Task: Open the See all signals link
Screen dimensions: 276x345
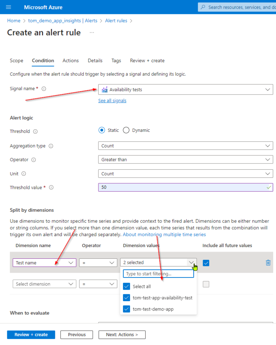Action: pyautogui.click(x=112, y=101)
